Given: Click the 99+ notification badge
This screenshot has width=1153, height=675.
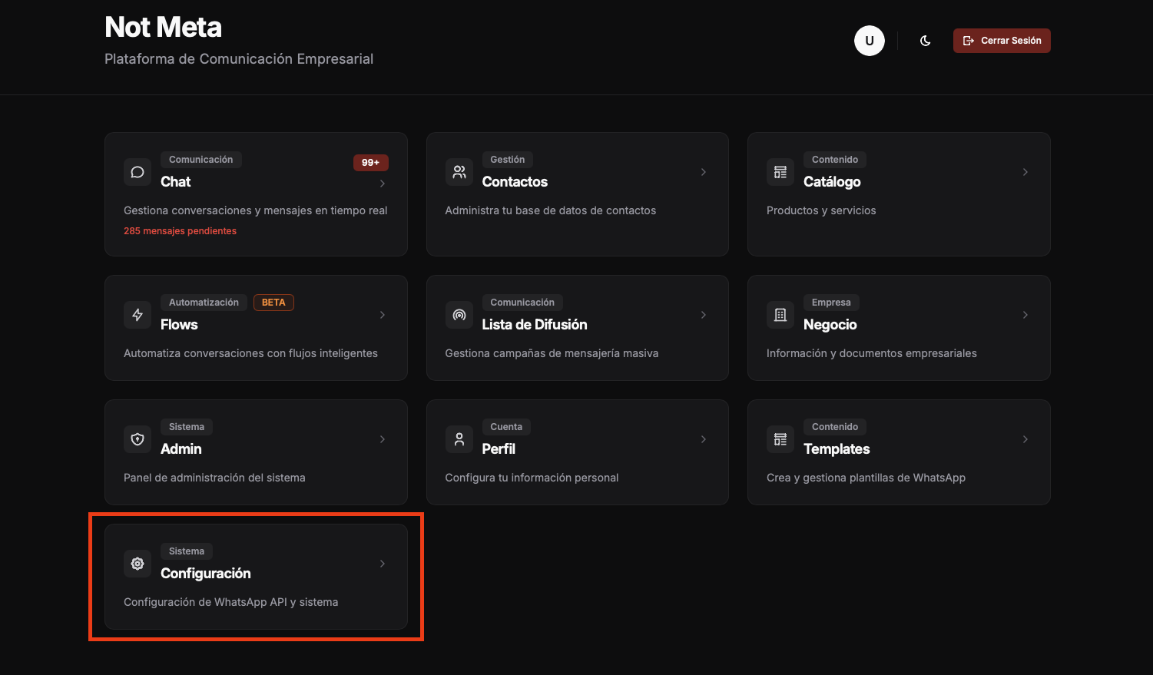Looking at the screenshot, I should point(370,162).
